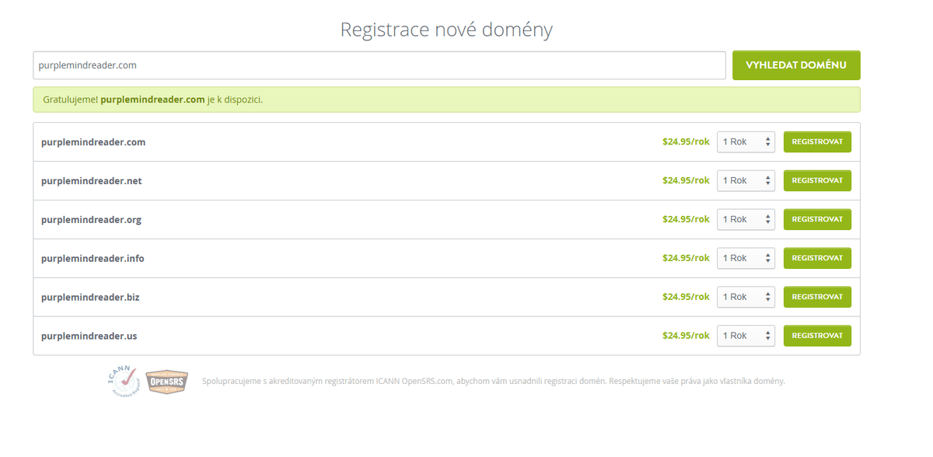The width and height of the screenshot is (933, 457).
Task: Click the ICANN accredited registrar logo
Action: coord(122,381)
